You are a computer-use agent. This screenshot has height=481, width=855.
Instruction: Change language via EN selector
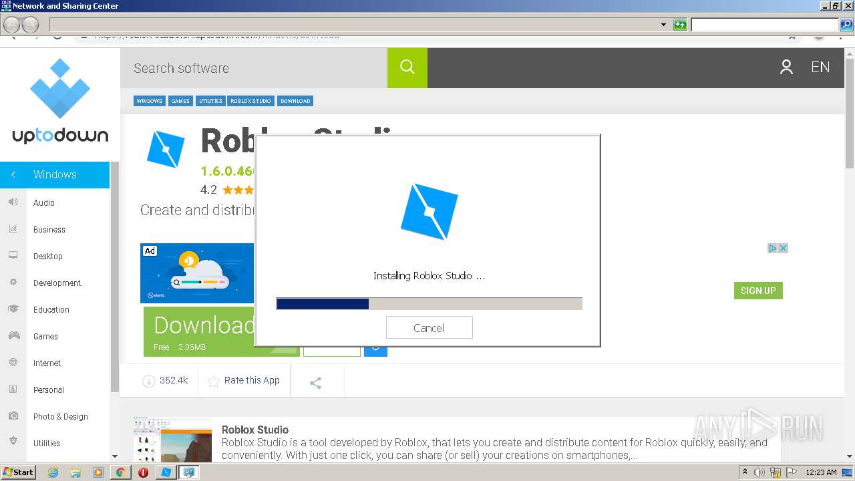point(820,67)
